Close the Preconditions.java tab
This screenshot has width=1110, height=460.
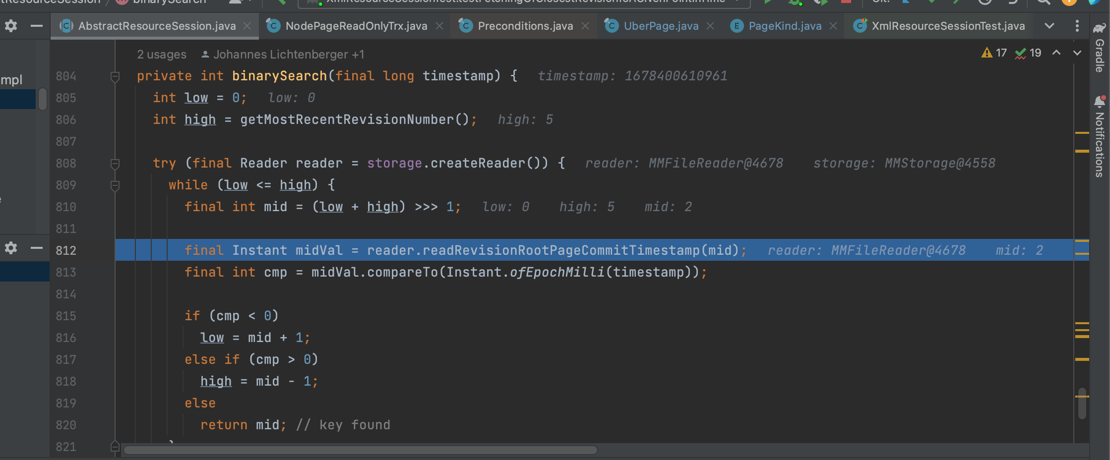[x=585, y=26]
